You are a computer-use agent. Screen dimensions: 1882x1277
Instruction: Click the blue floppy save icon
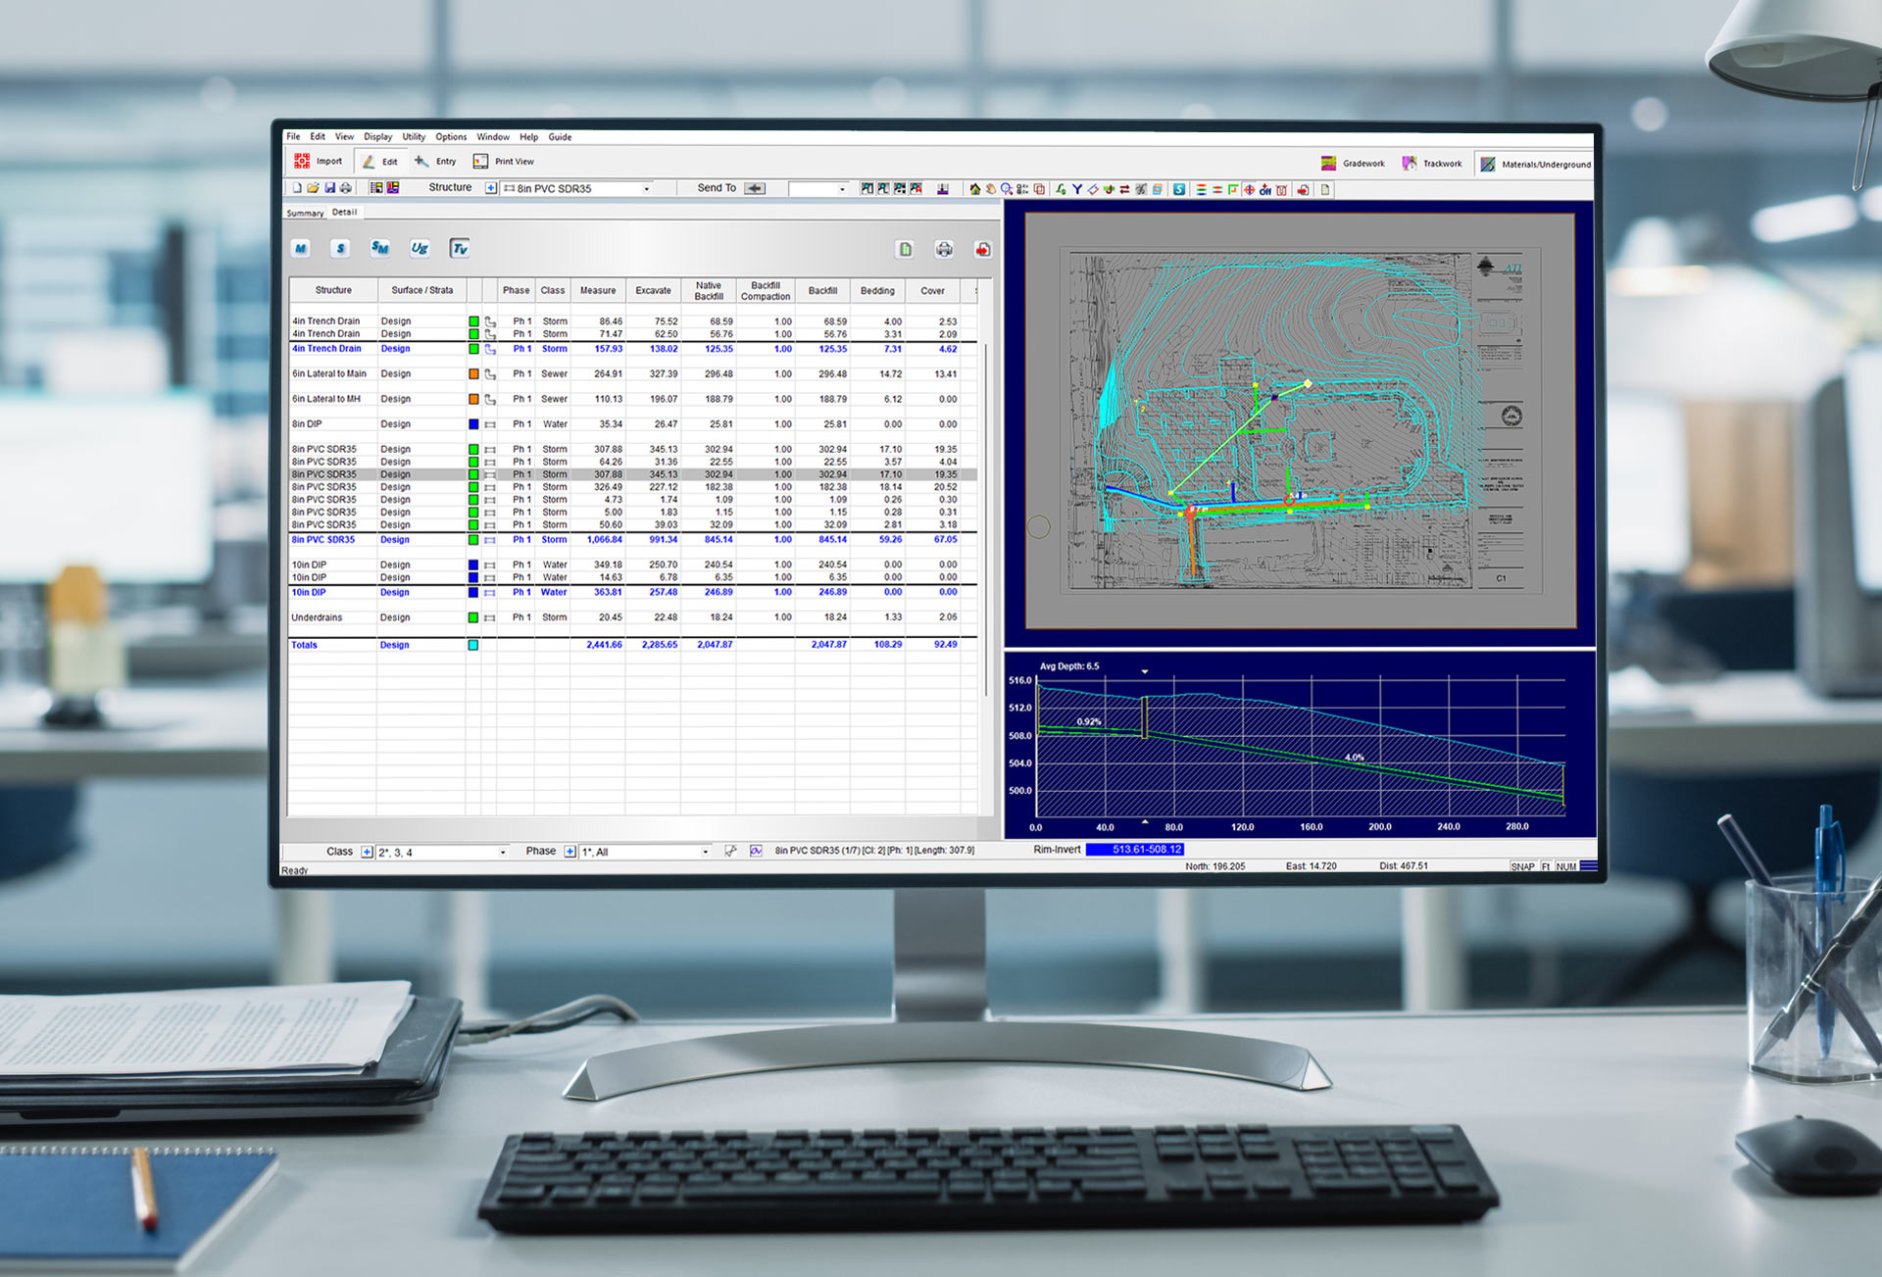(x=329, y=188)
